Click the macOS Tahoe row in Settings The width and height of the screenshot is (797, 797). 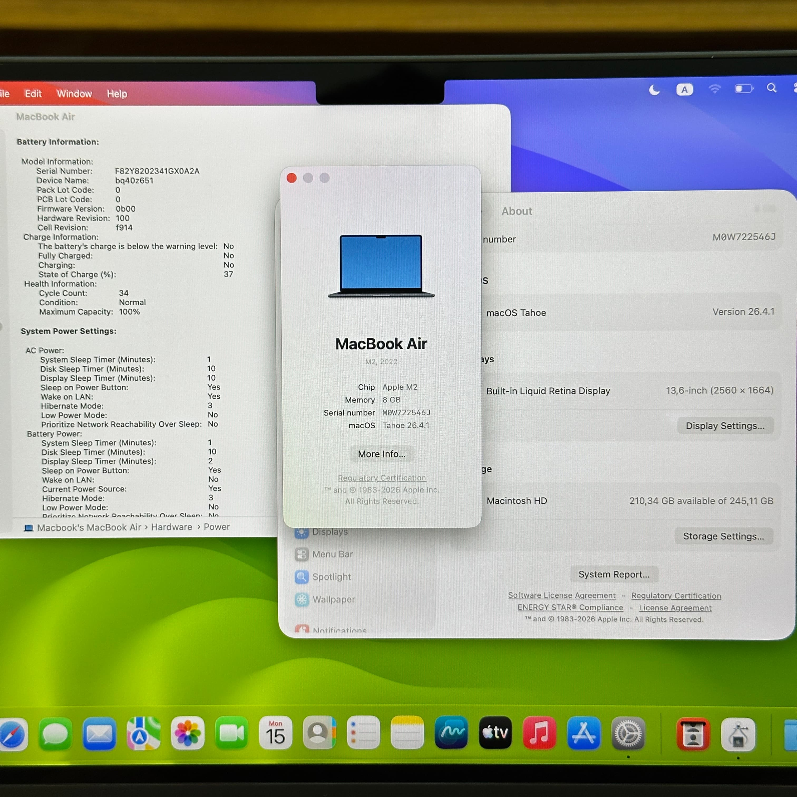pos(630,312)
